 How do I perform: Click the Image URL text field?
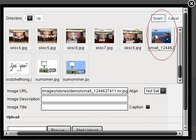coord(84,91)
